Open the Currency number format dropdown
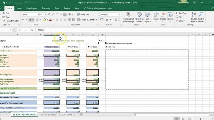The height and width of the screenshot is (120, 214). pos(120,14)
